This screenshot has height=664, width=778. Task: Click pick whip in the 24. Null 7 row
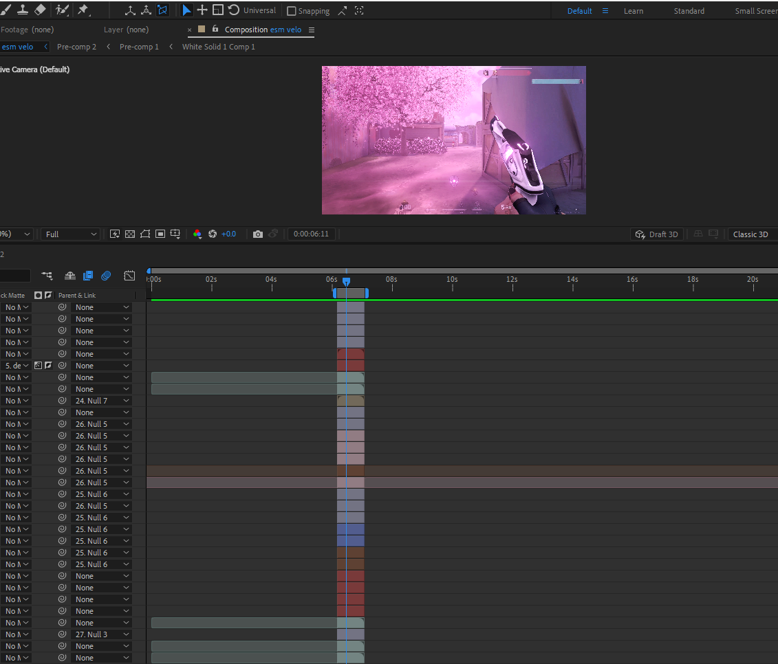[x=62, y=401]
